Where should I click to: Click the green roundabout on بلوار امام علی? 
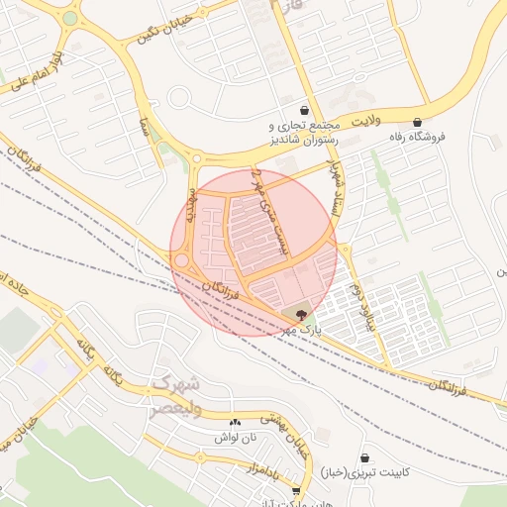[69, 19]
